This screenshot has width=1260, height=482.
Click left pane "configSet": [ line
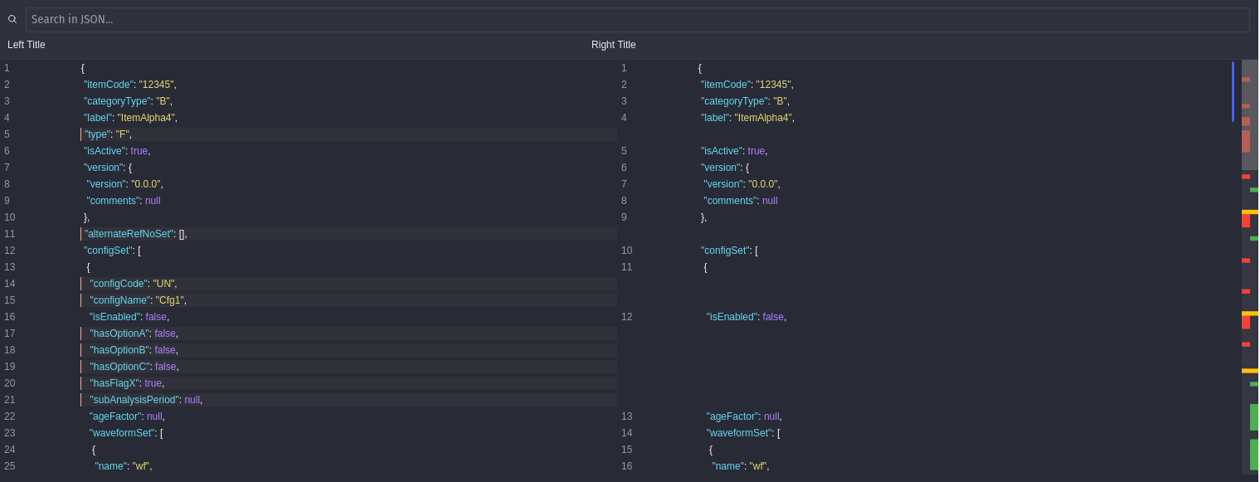112,251
